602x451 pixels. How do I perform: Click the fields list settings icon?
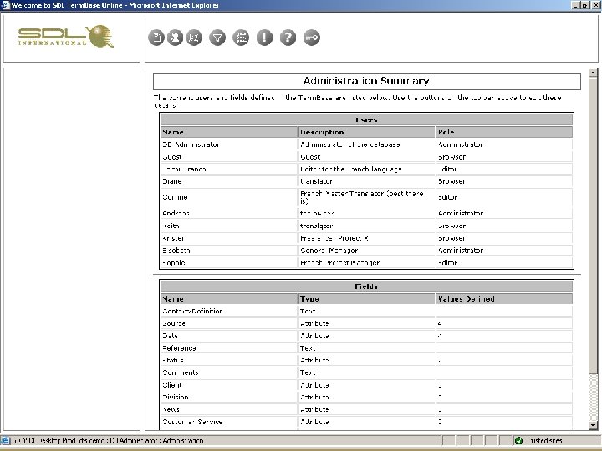[x=241, y=38]
